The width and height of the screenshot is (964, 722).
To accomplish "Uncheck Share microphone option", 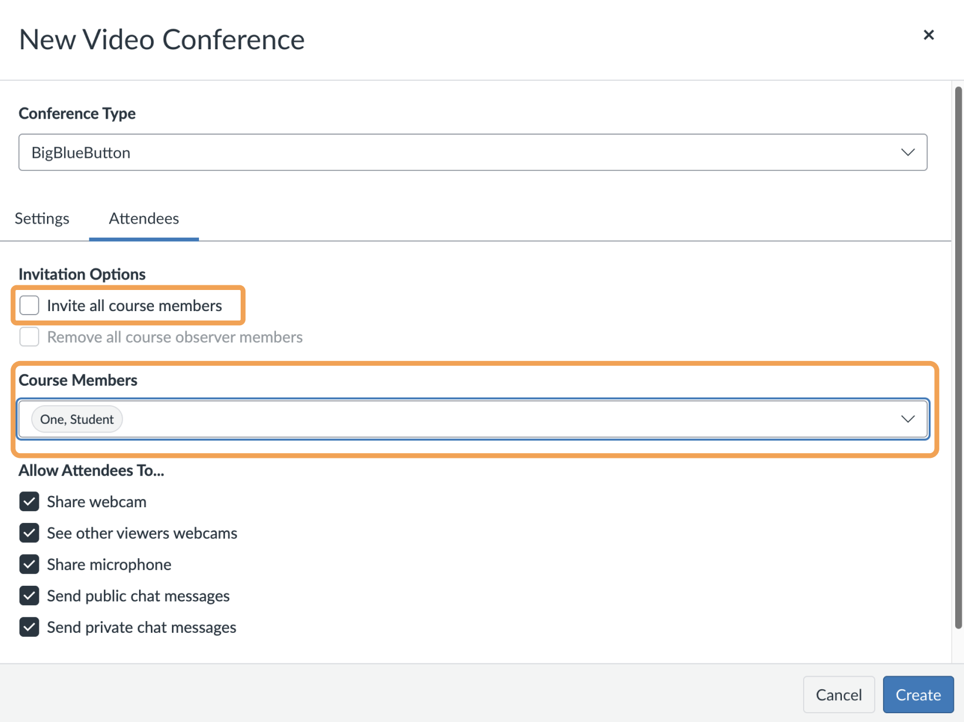I will pos(29,565).
